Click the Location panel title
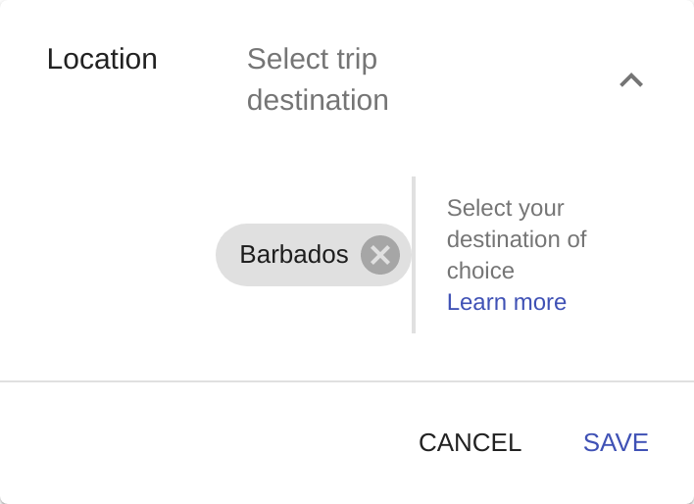694x504 pixels. click(102, 59)
